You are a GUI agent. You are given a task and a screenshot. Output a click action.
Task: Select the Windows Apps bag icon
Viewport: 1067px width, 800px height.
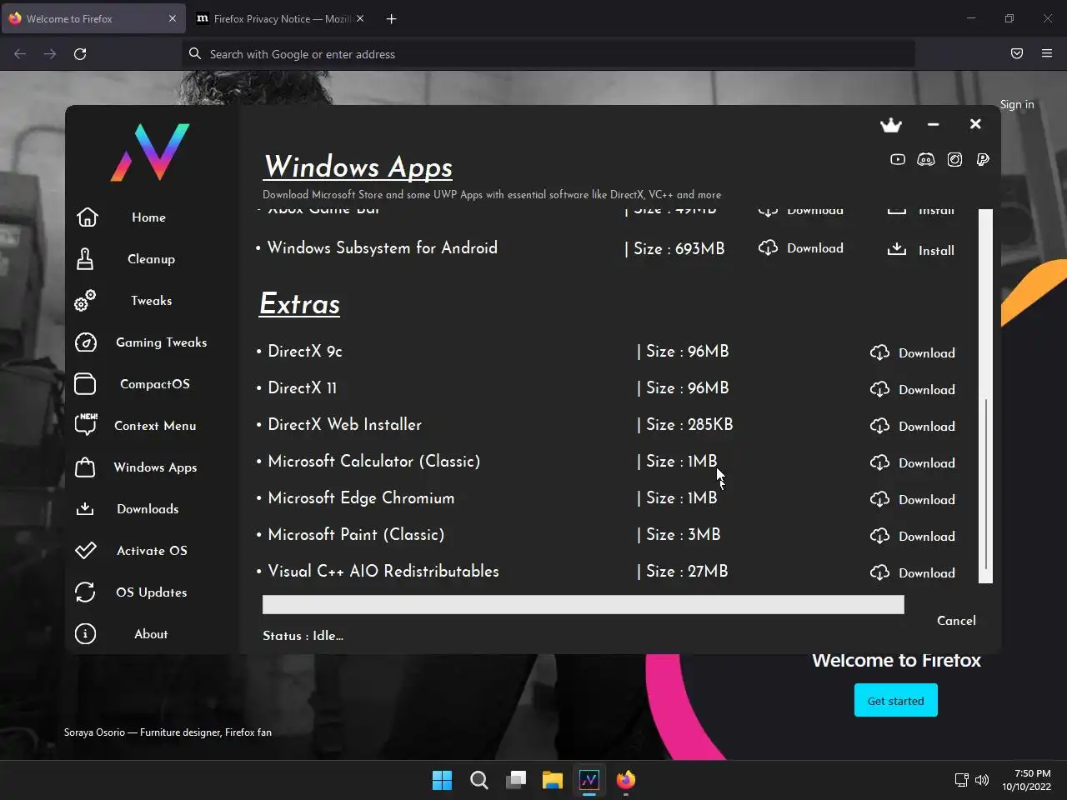85,467
